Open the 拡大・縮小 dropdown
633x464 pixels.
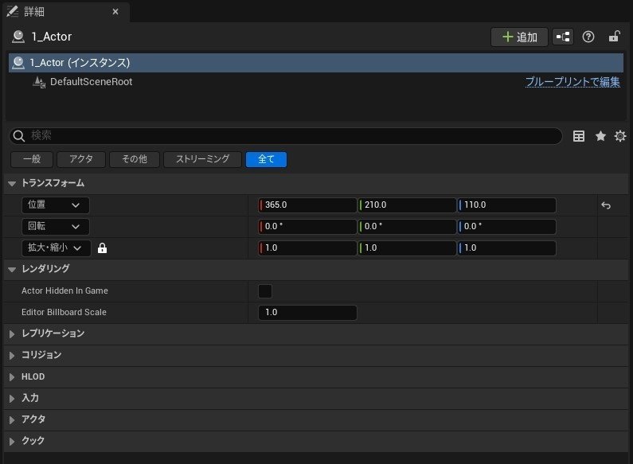coord(56,248)
